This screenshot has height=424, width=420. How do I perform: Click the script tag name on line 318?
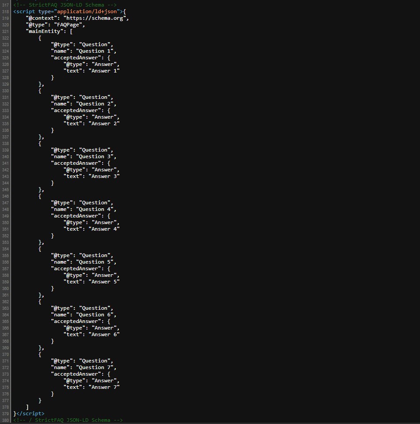click(25, 11)
